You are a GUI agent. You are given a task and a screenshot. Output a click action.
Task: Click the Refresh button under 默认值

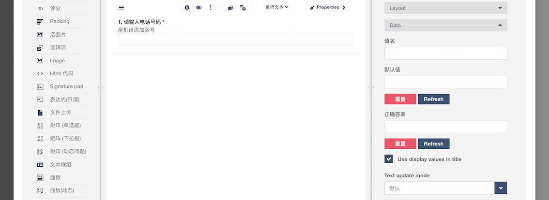(433, 99)
